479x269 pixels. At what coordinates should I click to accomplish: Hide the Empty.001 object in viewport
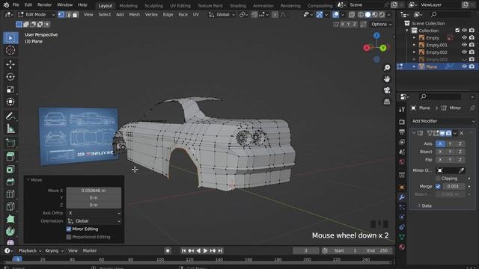[464, 45]
